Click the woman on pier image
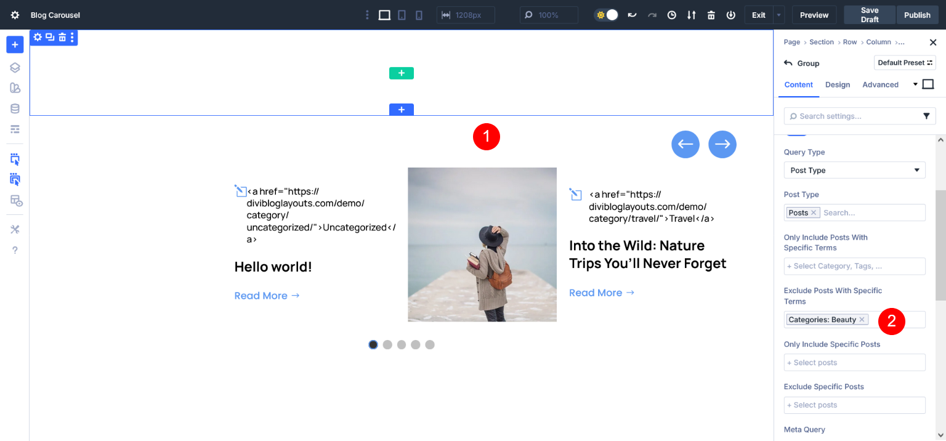The image size is (946, 441). [x=482, y=245]
